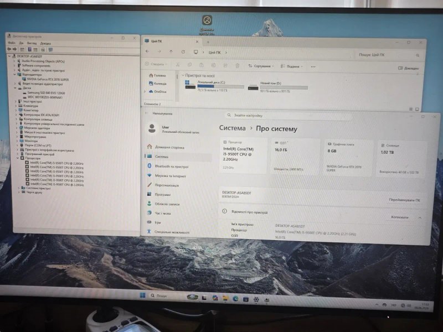Open Програми in Settings sidebar

[x=159, y=195]
